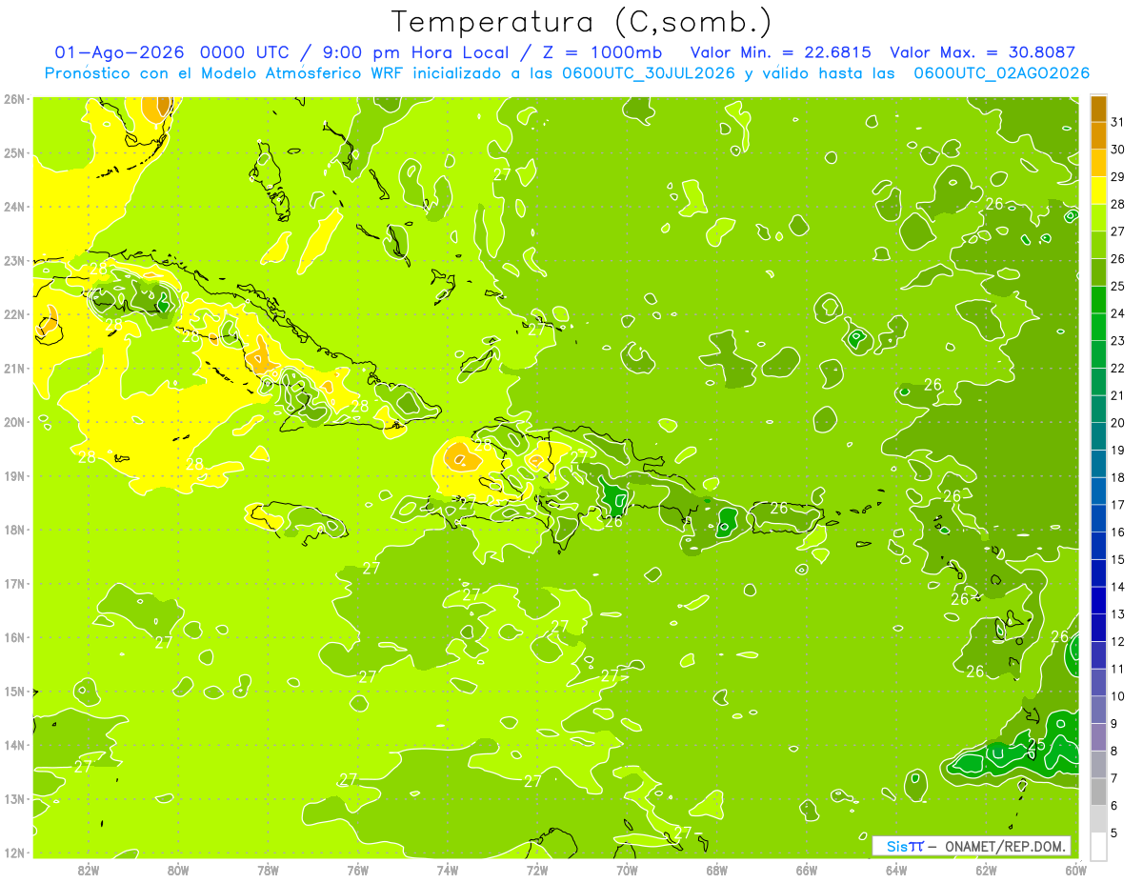
Task: Click the white legend swatch below 5
Action: [x=1098, y=846]
